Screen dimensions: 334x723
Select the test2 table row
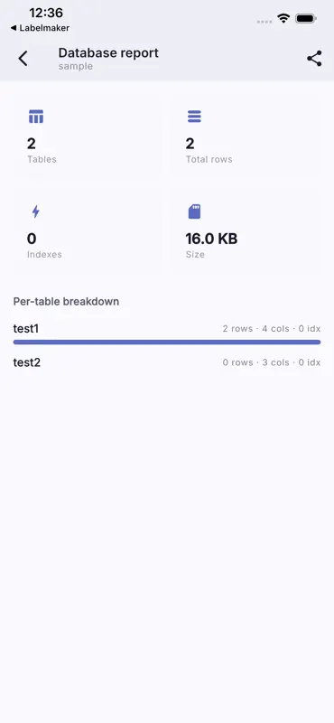[x=167, y=362]
